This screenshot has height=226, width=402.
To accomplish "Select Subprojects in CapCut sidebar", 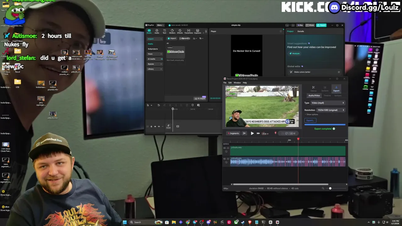I will click(x=153, y=49).
